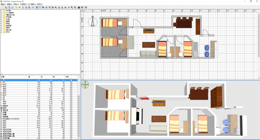Click the Copy icon in toolbar
The height and width of the screenshot is (140, 260).
click(26, 8)
